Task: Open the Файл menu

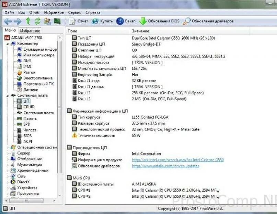Action: (9, 13)
